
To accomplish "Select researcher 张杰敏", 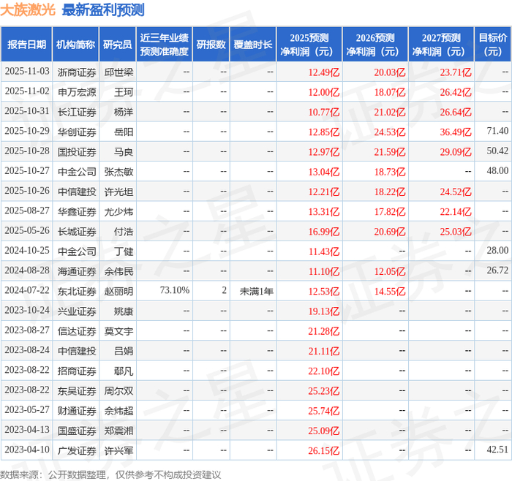I will [118, 172].
